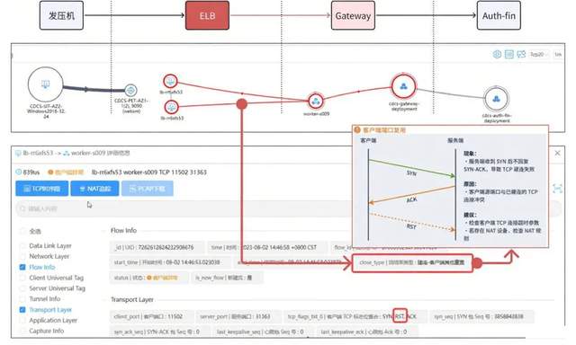Enable the Tunnel Info checkbox
The width and height of the screenshot is (576, 345).
(x=22, y=299)
